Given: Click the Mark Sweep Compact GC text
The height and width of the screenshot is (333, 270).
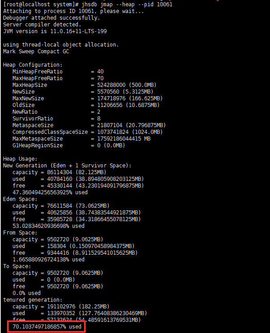Looking at the screenshot, I should 36,51.
